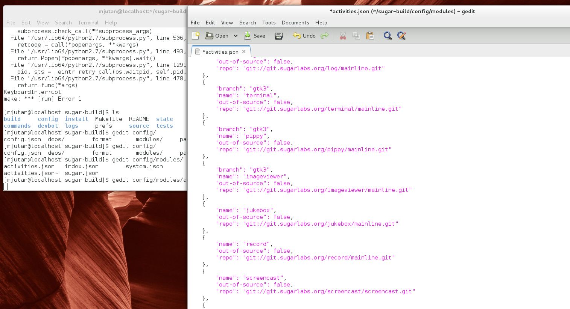Open the gedit Search menu
Viewport: 570px width, 309px height.
tap(248, 23)
